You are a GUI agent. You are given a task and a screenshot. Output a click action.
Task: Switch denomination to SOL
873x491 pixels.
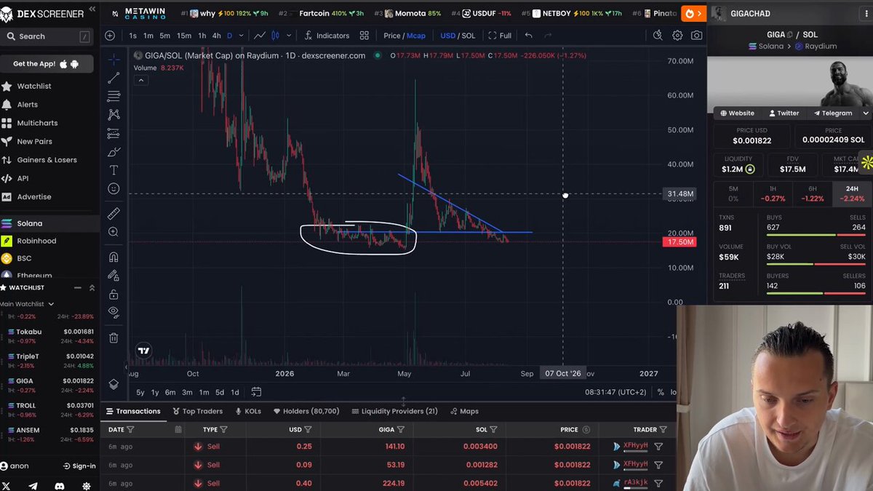click(x=469, y=36)
